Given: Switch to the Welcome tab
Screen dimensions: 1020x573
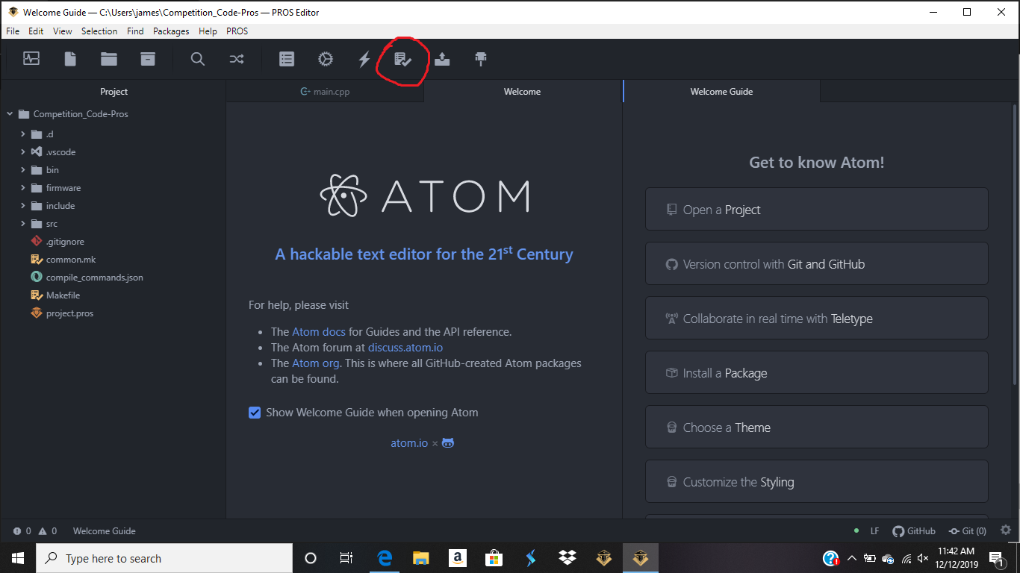Looking at the screenshot, I should (523, 92).
